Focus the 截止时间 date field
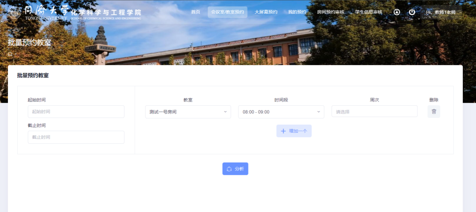 click(76, 137)
